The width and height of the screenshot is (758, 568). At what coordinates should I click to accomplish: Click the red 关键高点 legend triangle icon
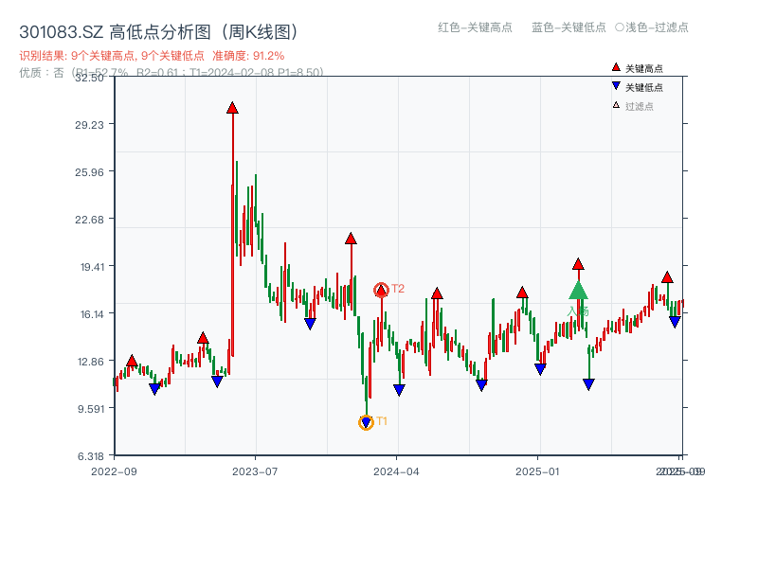[x=616, y=66]
